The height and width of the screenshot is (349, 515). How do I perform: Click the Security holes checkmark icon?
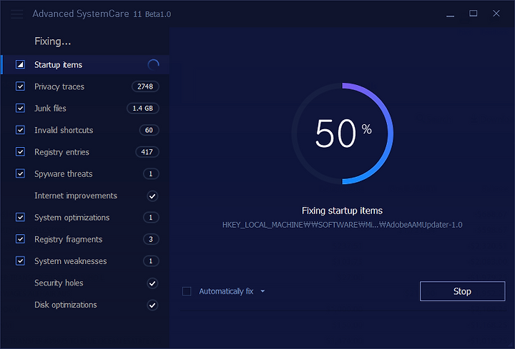(x=152, y=283)
